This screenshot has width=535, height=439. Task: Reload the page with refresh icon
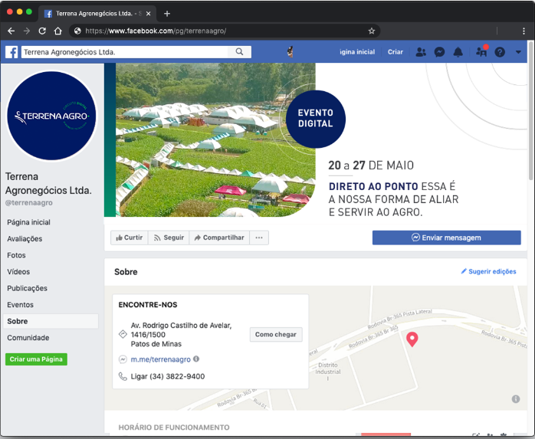(42, 31)
